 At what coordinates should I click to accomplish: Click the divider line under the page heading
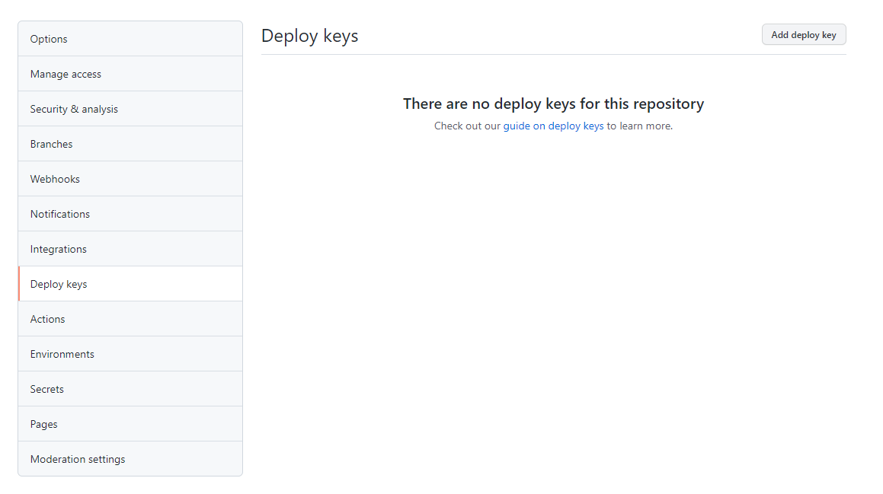(x=553, y=54)
